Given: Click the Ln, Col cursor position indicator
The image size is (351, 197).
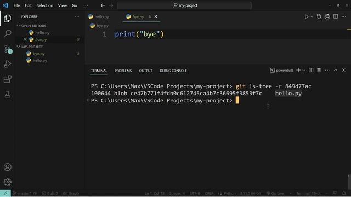Looking at the screenshot, I should point(155,193).
